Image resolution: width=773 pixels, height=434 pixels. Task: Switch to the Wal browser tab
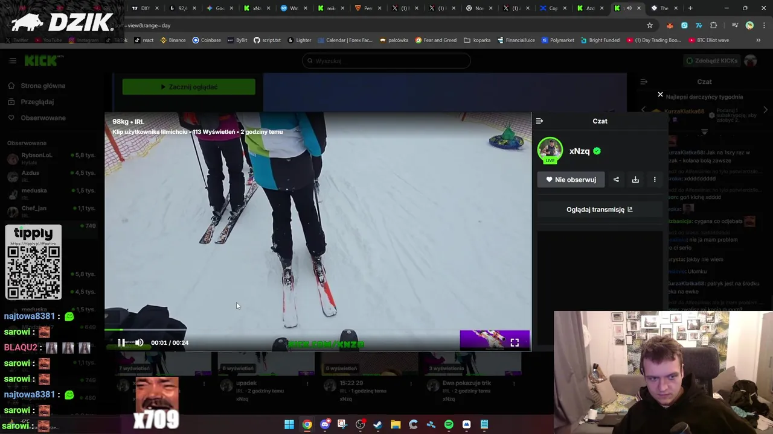(x=293, y=8)
